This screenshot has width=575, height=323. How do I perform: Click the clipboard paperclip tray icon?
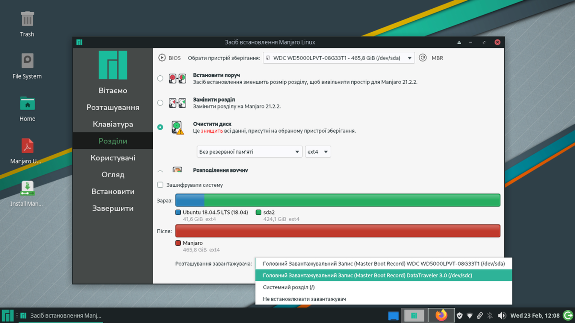coord(480,316)
